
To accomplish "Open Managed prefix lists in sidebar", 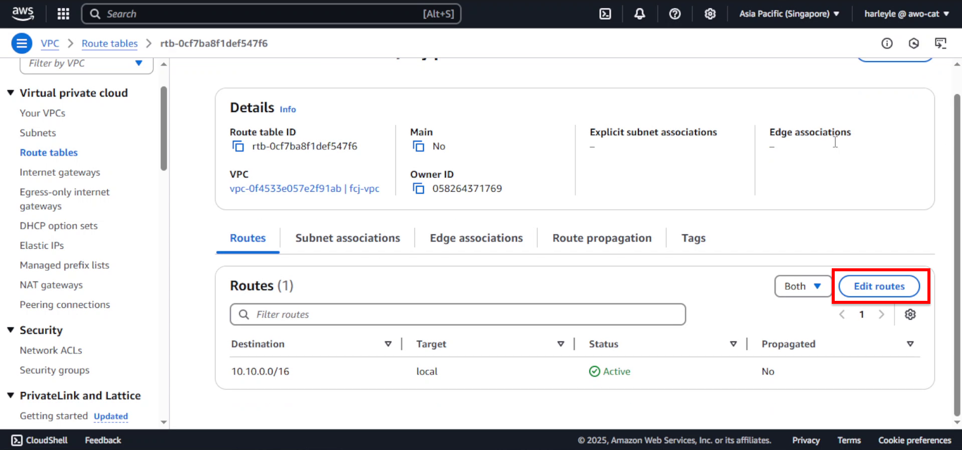I will pos(64,265).
